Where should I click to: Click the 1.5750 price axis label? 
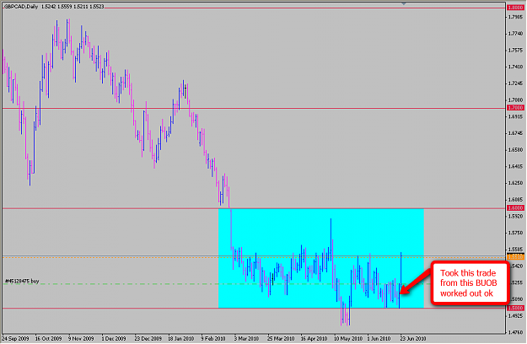pyautogui.click(x=516, y=233)
